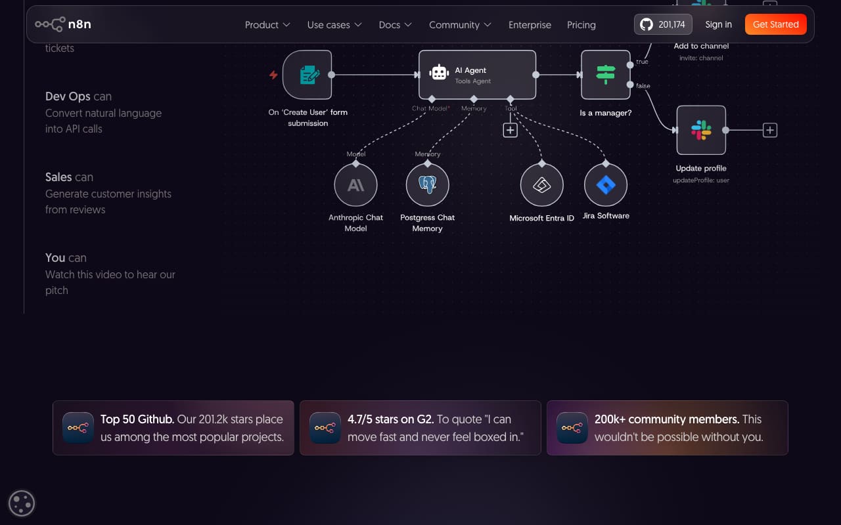This screenshot has height=525, width=841.
Task: Click the plus button under the Tool connector
Action: tap(511, 130)
